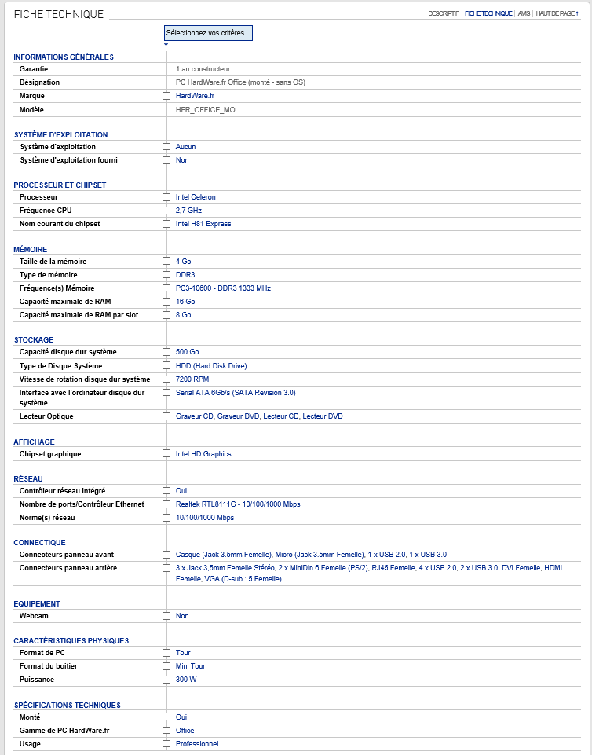
Task: Enable the 2,7 GHz frequency checkbox
Action: click(166, 211)
